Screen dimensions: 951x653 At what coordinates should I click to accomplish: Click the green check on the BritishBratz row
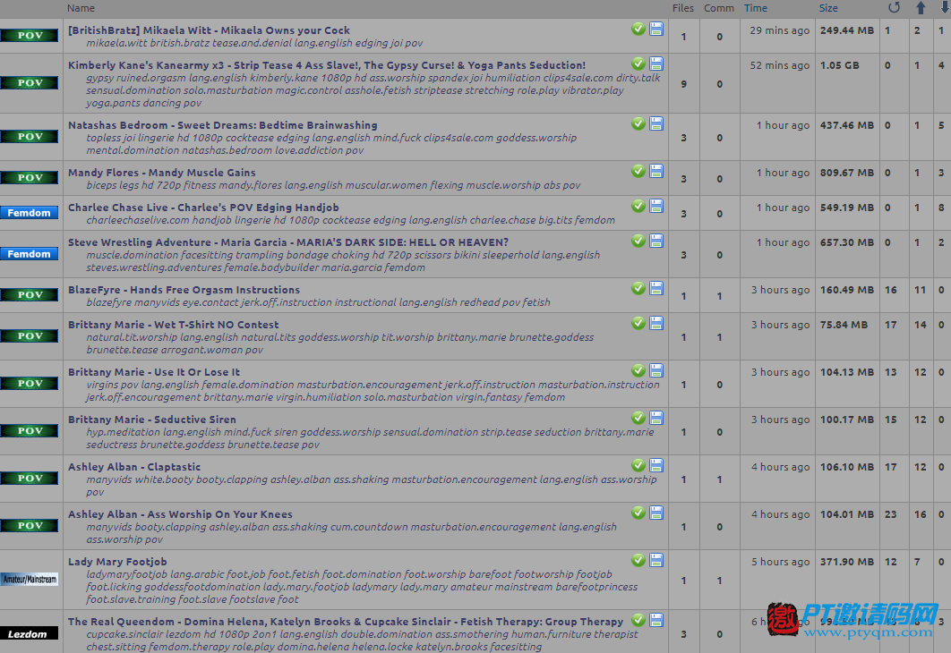638,29
